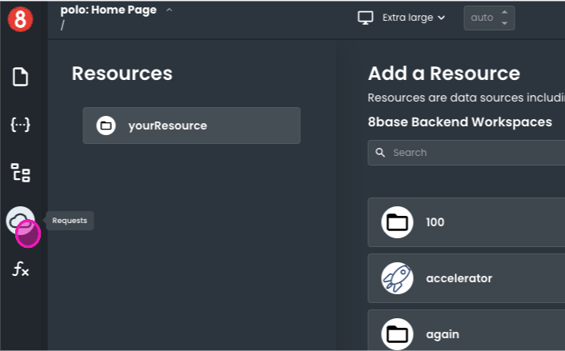Click the monitor screen-size icon
The width and height of the screenshot is (565, 351).
[x=366, y=18]
